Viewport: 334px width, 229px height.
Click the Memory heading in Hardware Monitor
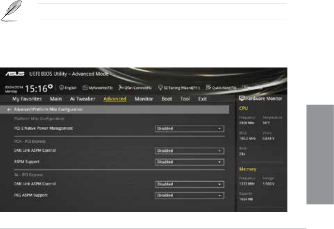click(248, 169)
